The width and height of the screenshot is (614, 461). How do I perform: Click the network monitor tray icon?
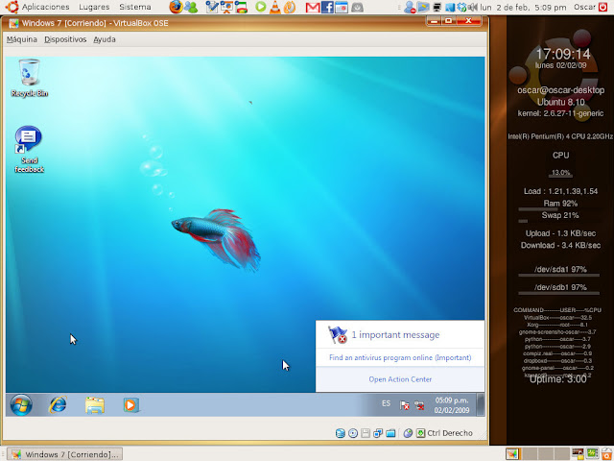[x=437, y=7]
